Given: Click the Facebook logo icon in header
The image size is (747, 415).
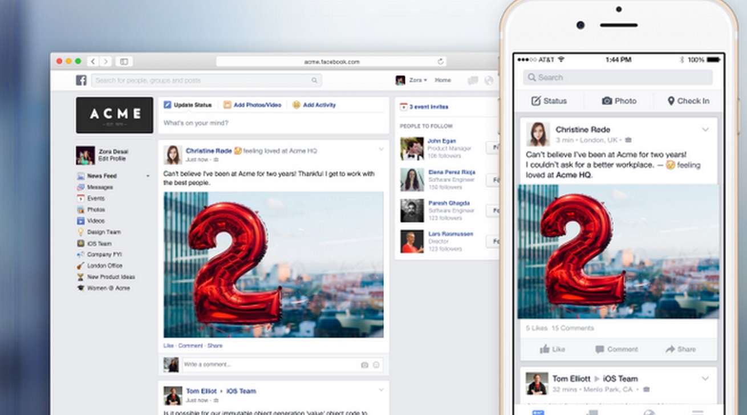Looking at the screenshot, I should (82, 80).
